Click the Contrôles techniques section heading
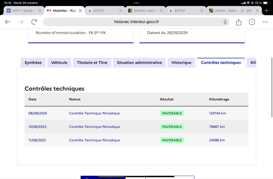This screenshot has width=273, height=179. (54, 89)
